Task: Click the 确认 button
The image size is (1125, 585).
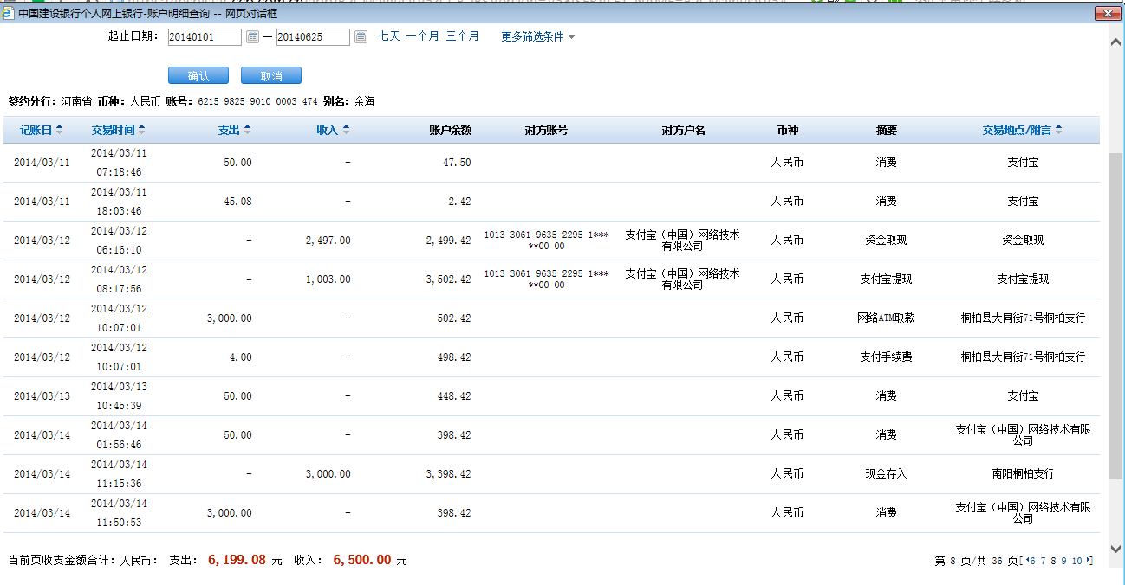Action: pos(198,76)
